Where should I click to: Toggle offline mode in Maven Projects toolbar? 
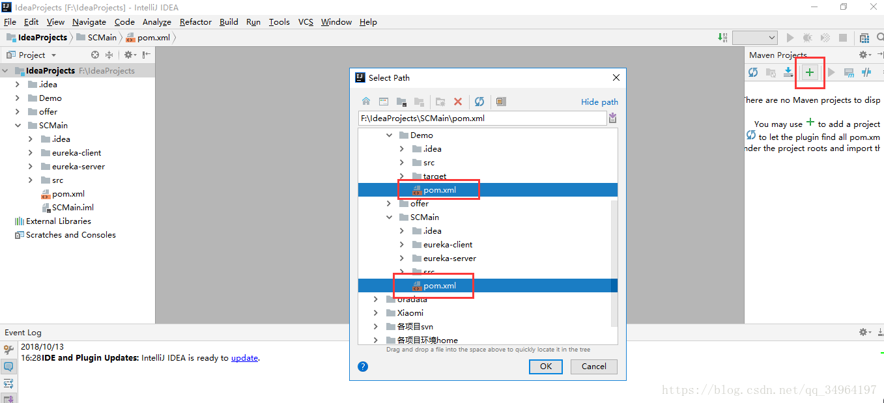click(866, 72)
